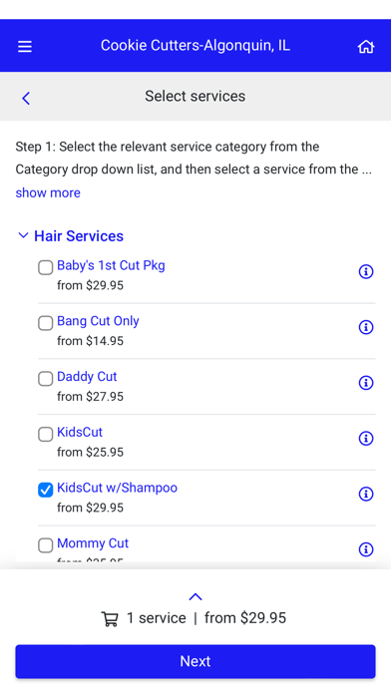Click the Next button
Viewport: 391px width, 694px height.
tap(195, 661)
